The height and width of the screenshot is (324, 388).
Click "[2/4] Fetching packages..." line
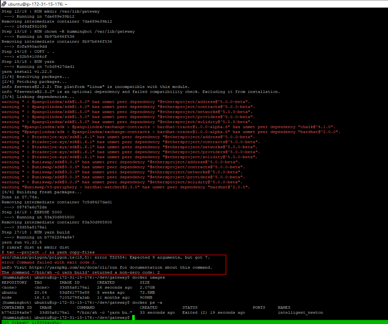[x=34, y=82]
